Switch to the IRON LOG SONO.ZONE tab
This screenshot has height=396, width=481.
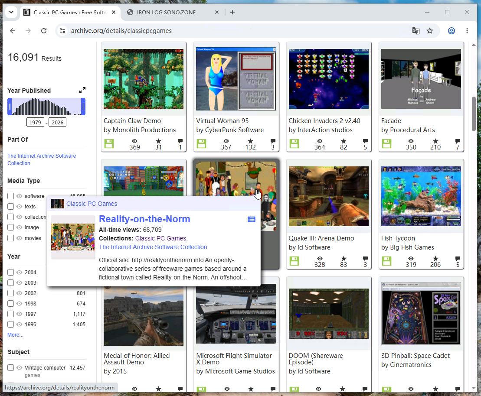tap(166, 12)
